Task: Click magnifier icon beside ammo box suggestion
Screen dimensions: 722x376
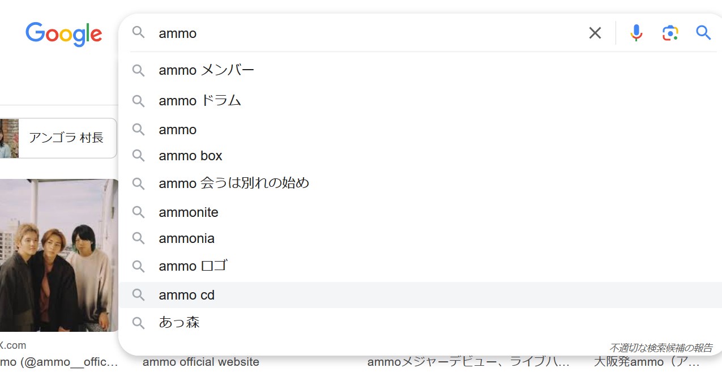Action: 139,156
